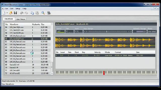Open the File menu
The width and height of the screenshot is (161, 90).
click(x=6, y=9)
